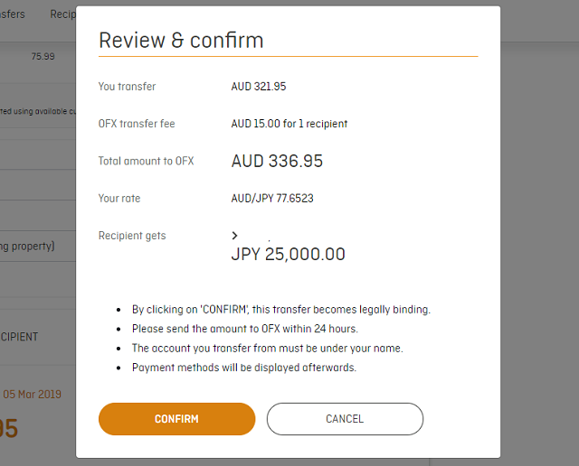The height and width of the screenshot is (466, 579).
Task: Click the 05 Mar 2019 date behind dialog
Action: pyautogui.click(x=33, y=394)
